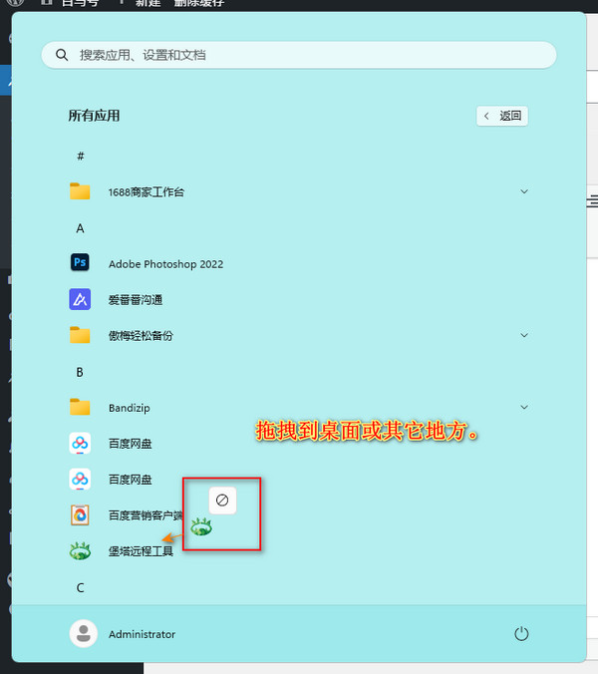Viewport: 598px width, 674px height.
Task: Expand the 1688商家工作台 folder chevron
Action: tap(524, 191)
